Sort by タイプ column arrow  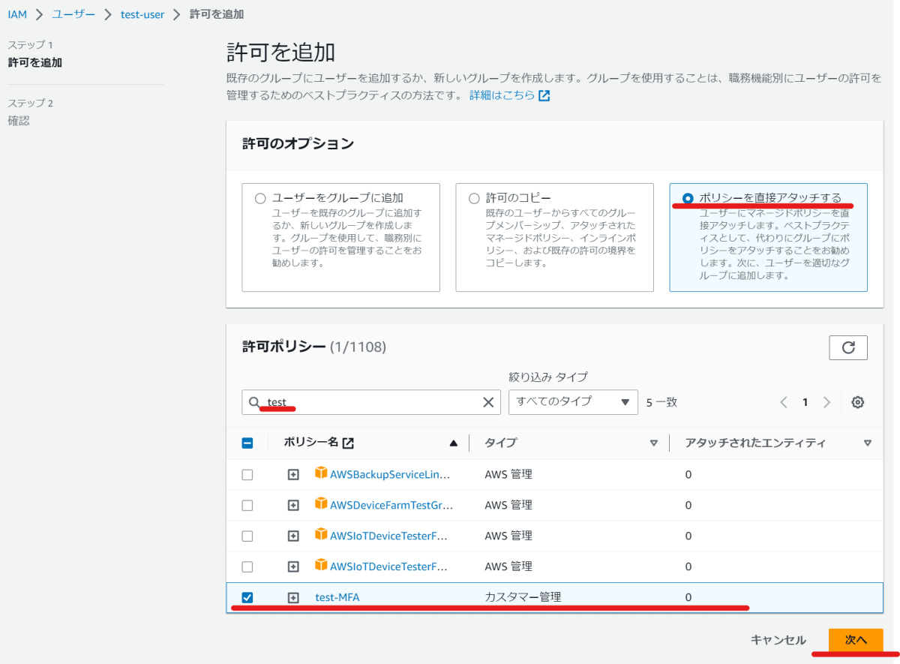point(653,443)
